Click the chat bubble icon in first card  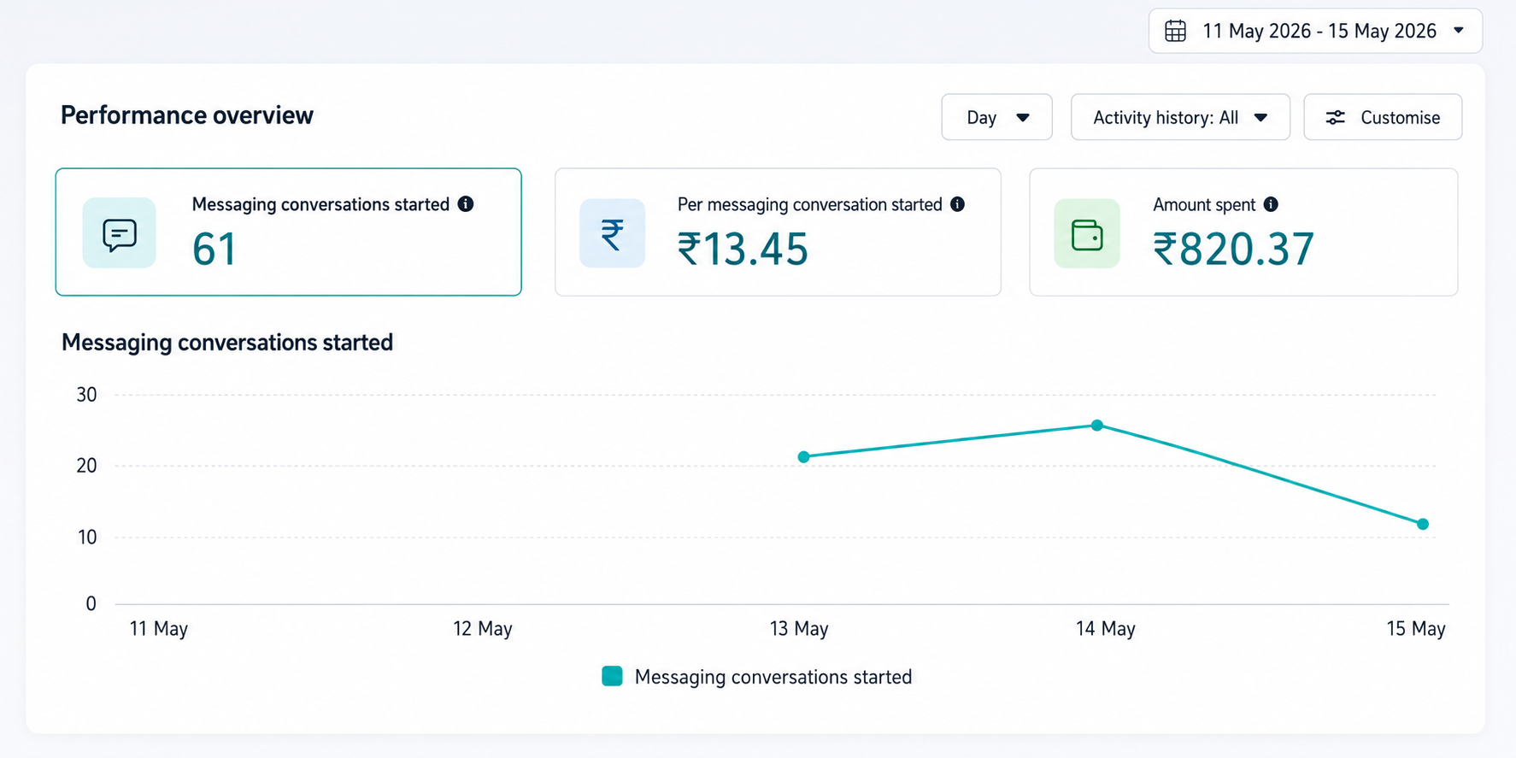tap(120, 233)
